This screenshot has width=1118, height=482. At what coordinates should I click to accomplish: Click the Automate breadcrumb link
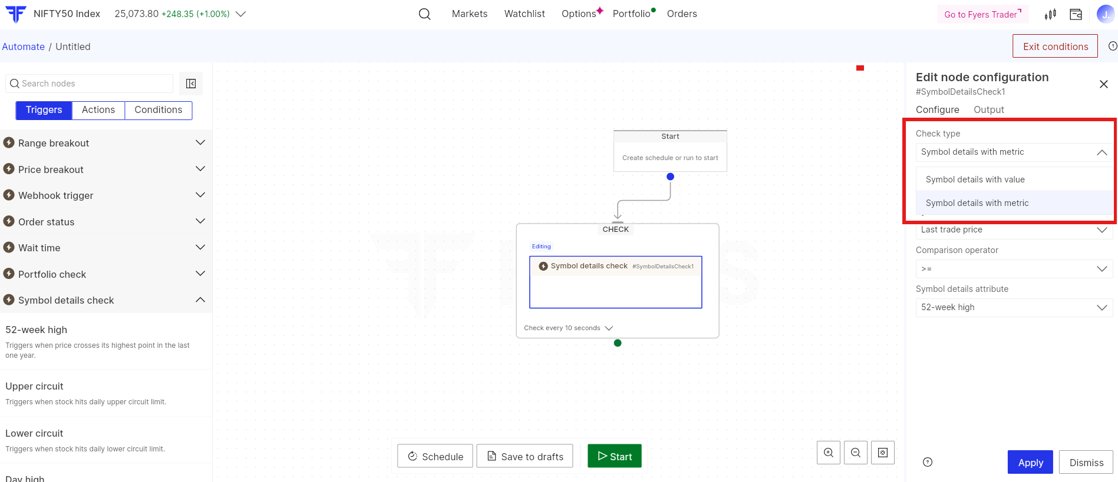click(x=24, y=46)
